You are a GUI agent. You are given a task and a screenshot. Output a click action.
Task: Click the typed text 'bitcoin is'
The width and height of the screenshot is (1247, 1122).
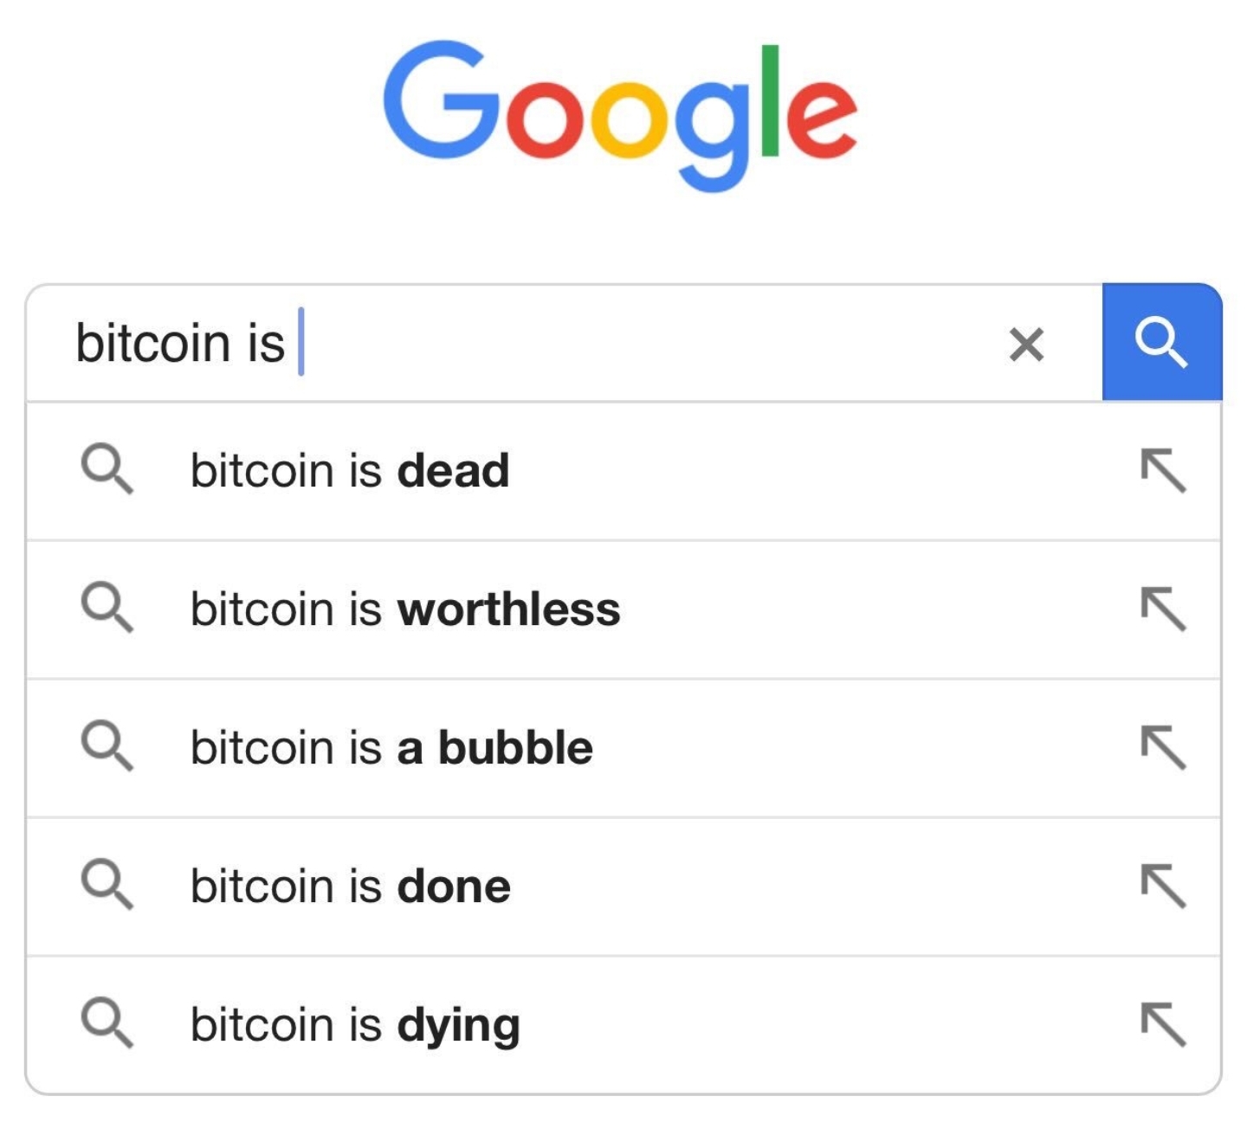(180, 343)
